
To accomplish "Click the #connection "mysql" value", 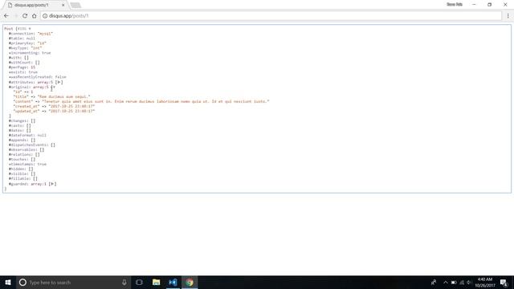I will [45, 34].
